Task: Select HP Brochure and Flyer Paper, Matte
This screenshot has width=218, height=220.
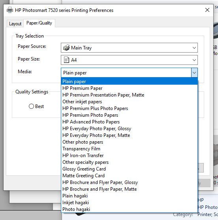Action: (x=129, y=189)
